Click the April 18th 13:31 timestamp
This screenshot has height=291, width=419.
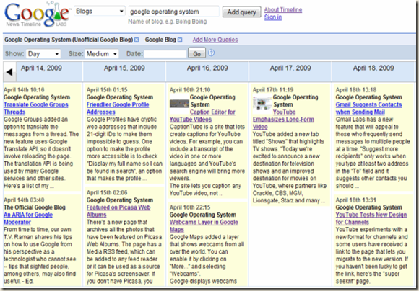tap(356, 200)
